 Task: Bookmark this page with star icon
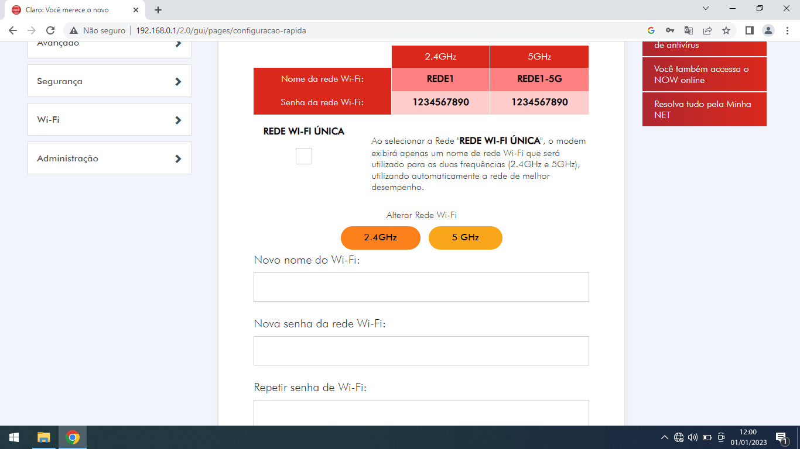point(726,30)
